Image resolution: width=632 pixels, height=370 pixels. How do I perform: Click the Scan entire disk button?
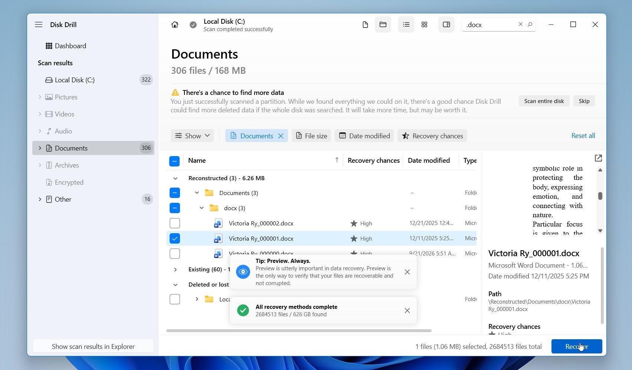[544, 101]
